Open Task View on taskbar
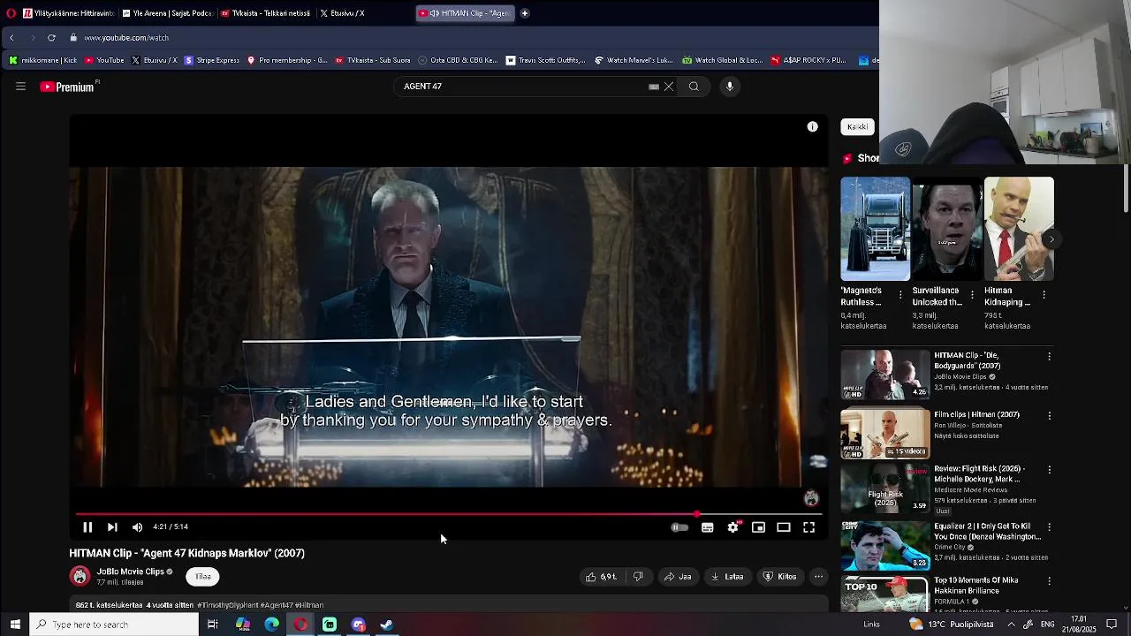This screenshot has height=636, width=1131. coord(212,625)
